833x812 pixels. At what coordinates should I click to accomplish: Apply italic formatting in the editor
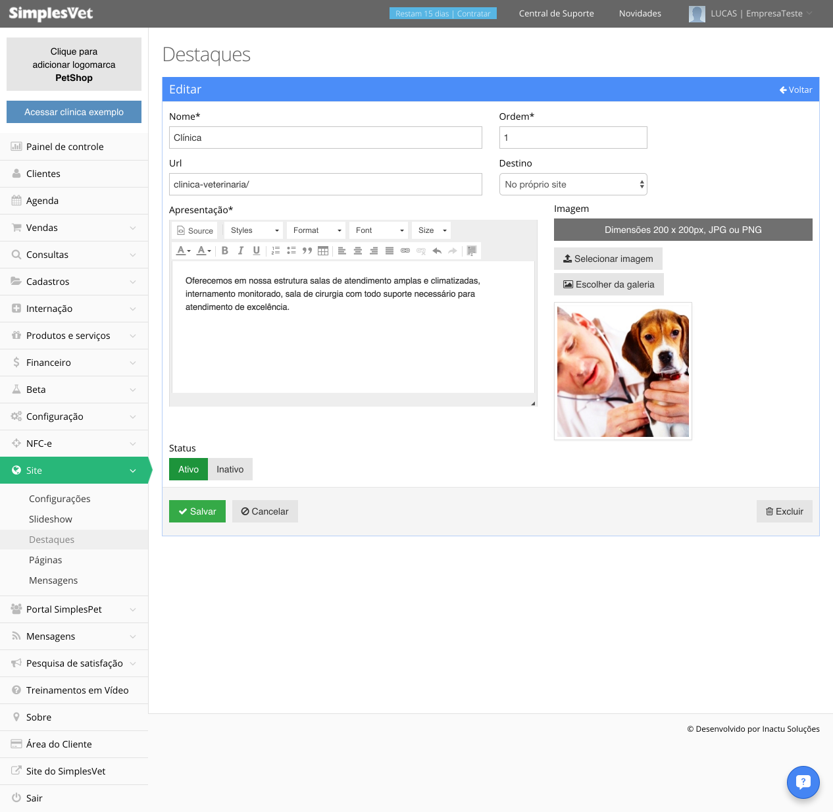coord(241,251)
